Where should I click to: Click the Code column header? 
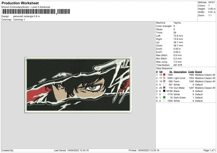point(191,72)
